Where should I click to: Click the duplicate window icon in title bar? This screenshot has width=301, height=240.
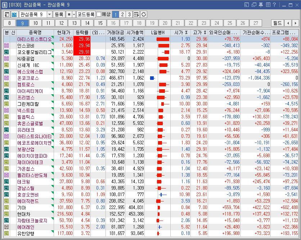(x=254, y=5)
